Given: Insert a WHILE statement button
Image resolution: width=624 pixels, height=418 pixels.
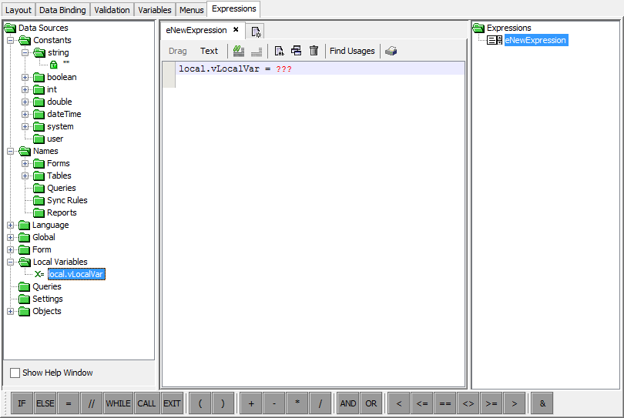Looking at the screenshot, I should coord(118,403).
